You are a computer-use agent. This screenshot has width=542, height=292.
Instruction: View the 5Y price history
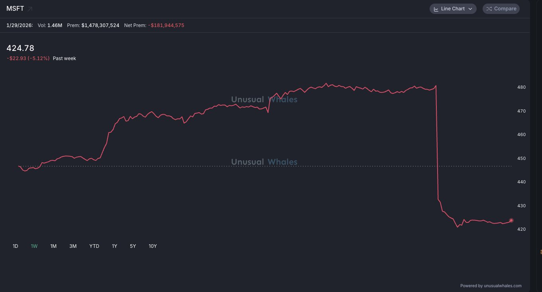click(133, 246)
